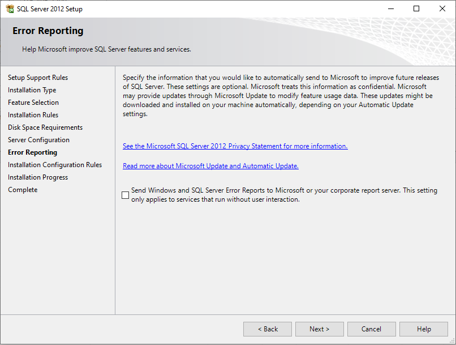
Task: Navigate to Feature Selection step
Action: (x=33, y=102)
